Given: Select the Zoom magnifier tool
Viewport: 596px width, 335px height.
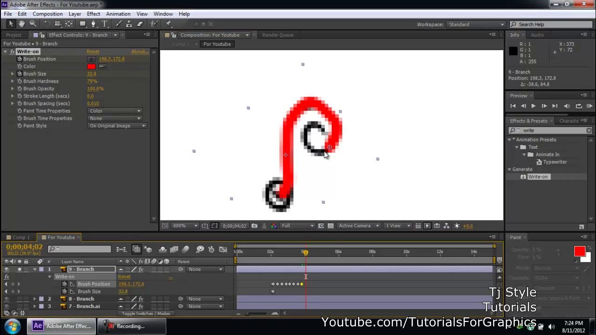Looking at the screenshot, I should (x=33, y=24).
